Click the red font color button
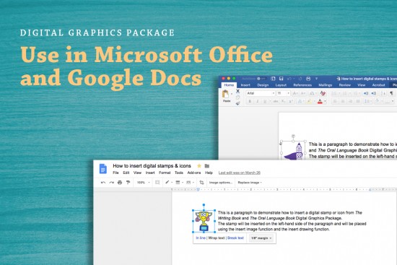The width and height of the screenshot is (397, 265). click(320, 101)
